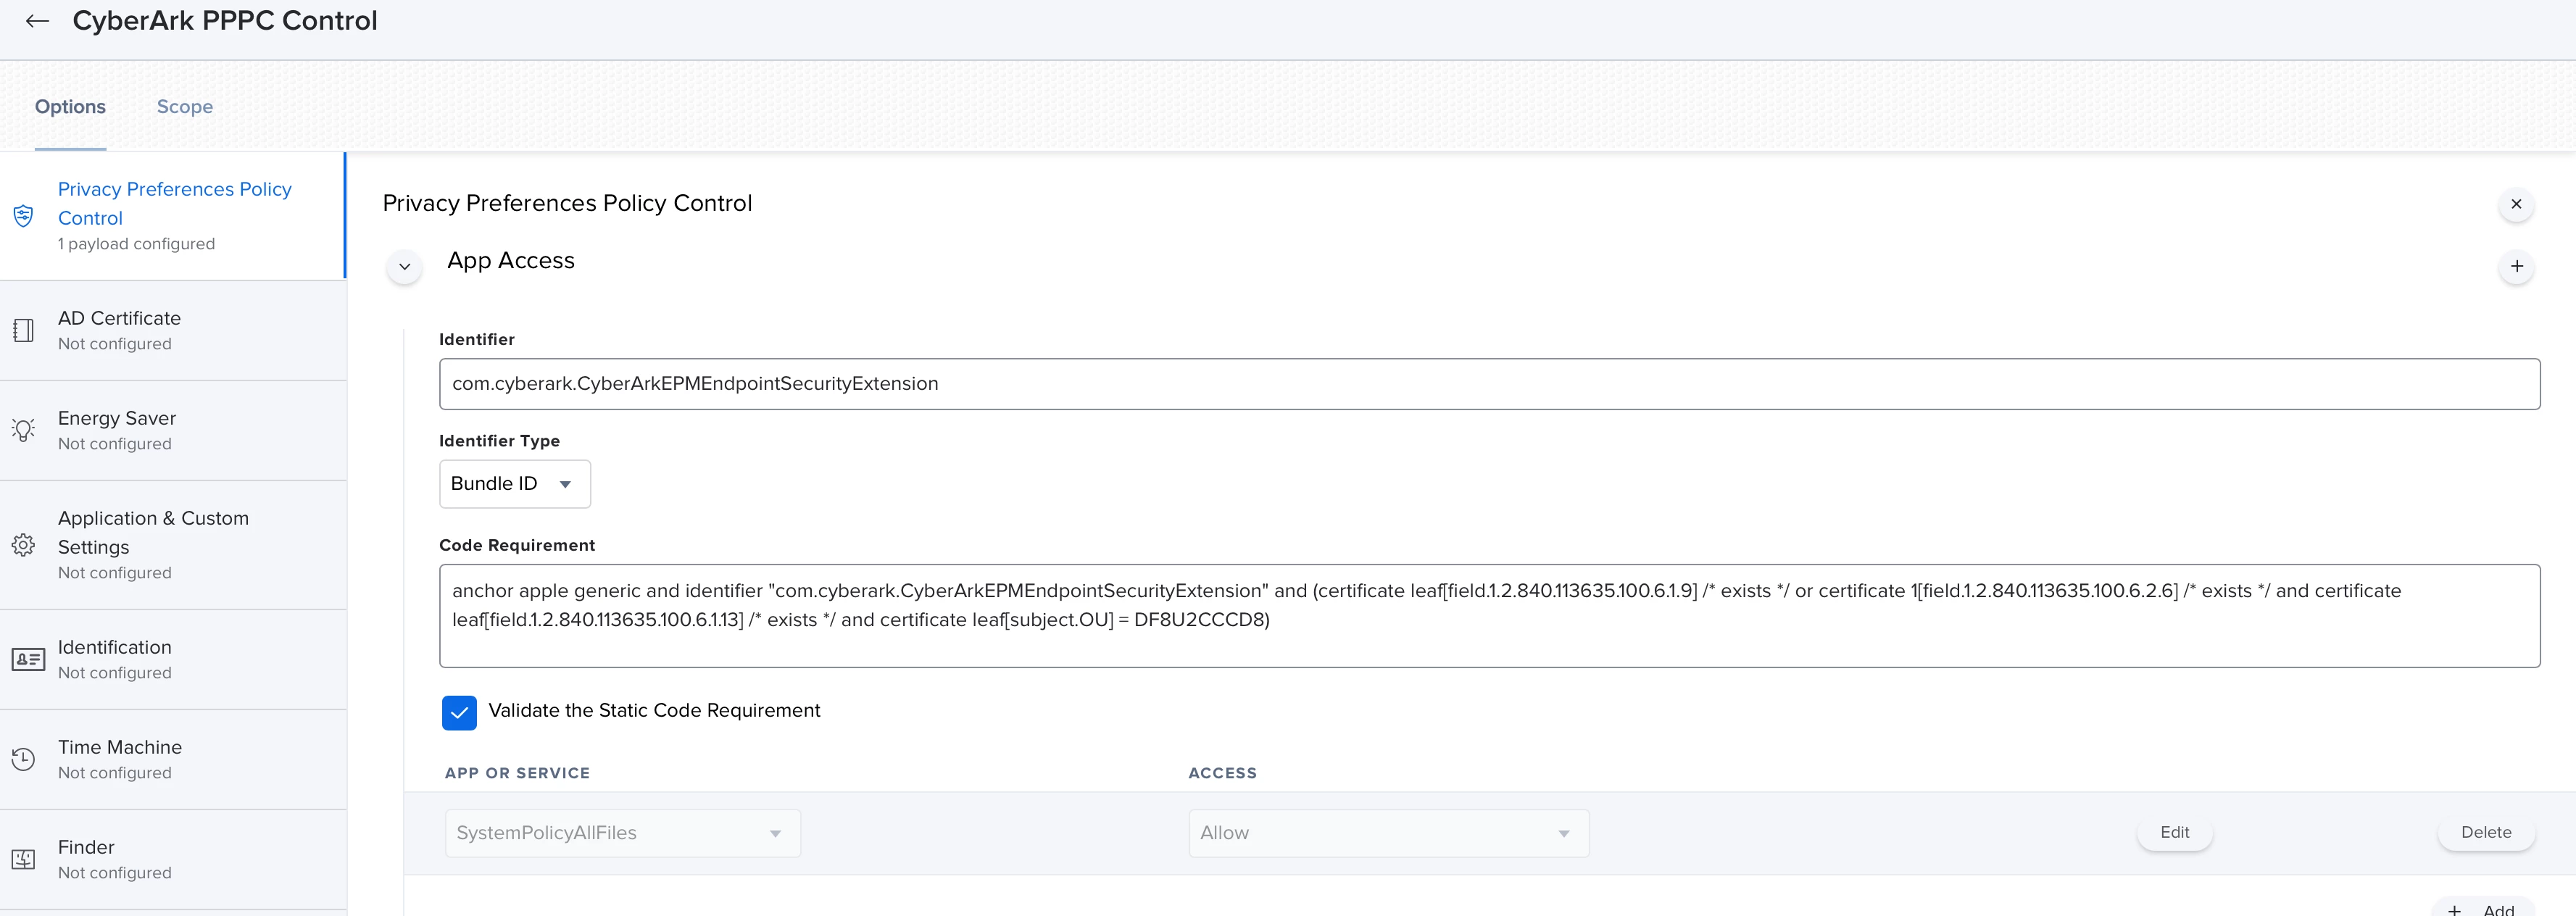The width and height of the screenshot is (2576, 916).
Task: Open the Identifier Type Bundle ID dropdown
Action: click(x=514, y=484)
